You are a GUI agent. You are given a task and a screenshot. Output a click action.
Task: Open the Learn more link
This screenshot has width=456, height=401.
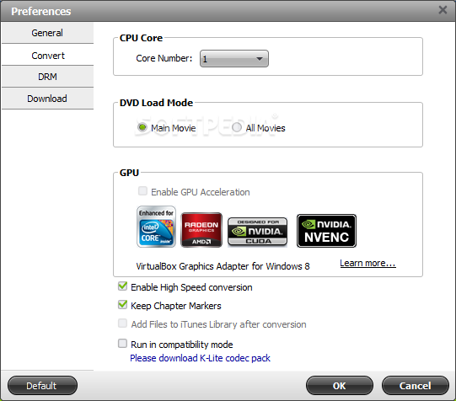[x=367, y=263]
